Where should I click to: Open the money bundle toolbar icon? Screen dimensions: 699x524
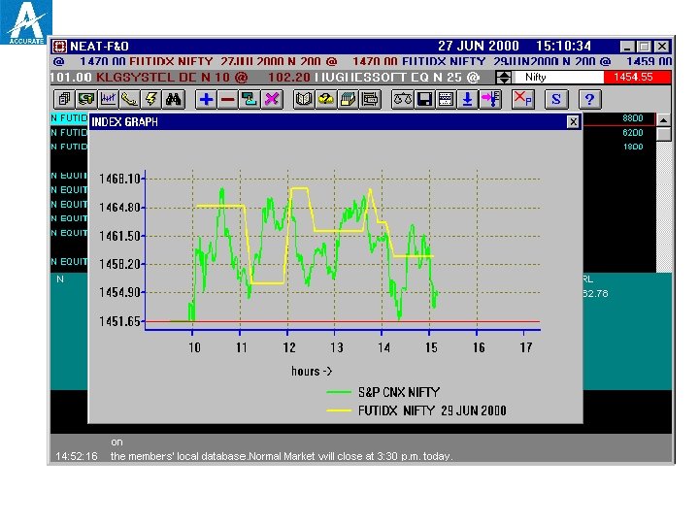point(85,99)
